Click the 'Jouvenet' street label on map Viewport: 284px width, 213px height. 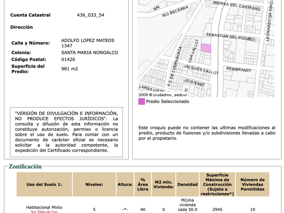click(x=194, y=82)
